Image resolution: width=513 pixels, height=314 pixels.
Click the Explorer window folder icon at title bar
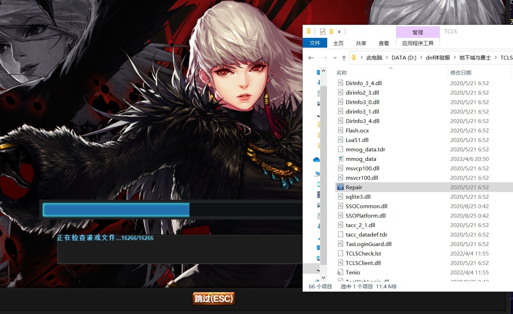[309, 32]
